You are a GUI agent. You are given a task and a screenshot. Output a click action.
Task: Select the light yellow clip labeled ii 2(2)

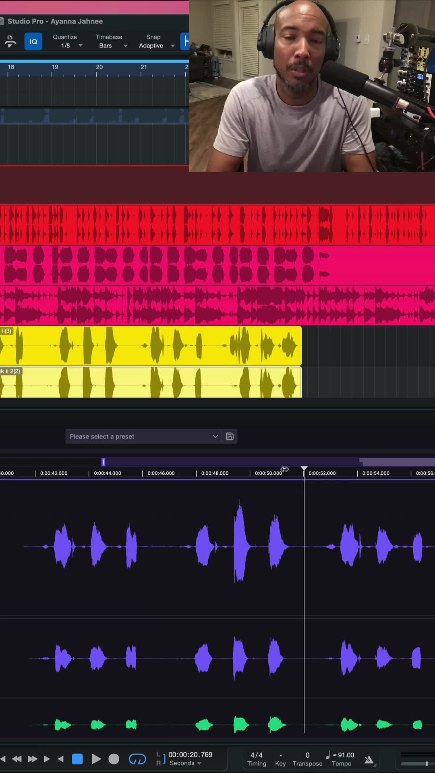[151, 382]
